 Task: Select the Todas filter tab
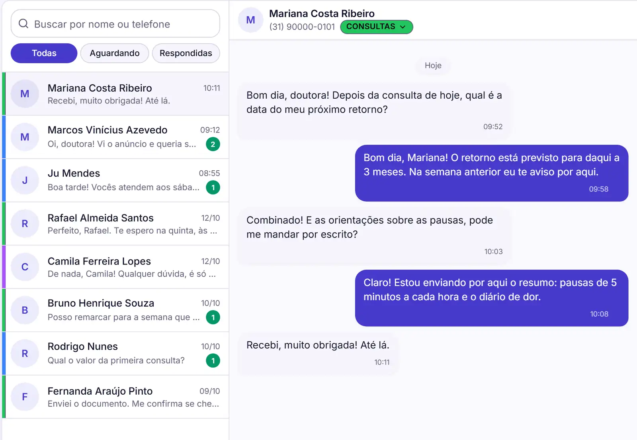[44, 53]
